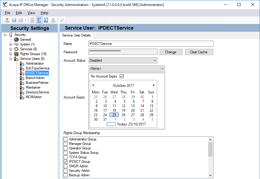Check the Administrator Group checkbox

coord(66,139)
